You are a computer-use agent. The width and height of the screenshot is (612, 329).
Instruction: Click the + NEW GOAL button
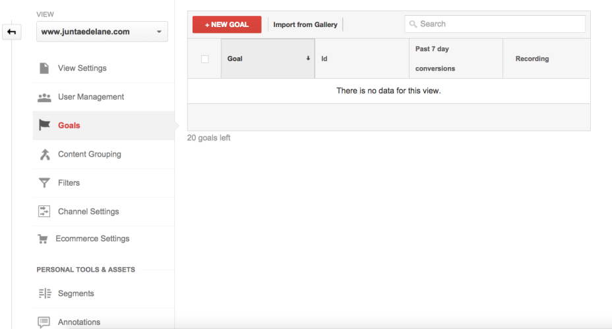(x=227, y=24)
